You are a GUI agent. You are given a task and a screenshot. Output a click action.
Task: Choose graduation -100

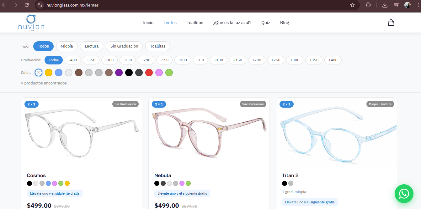click(183, 60)
